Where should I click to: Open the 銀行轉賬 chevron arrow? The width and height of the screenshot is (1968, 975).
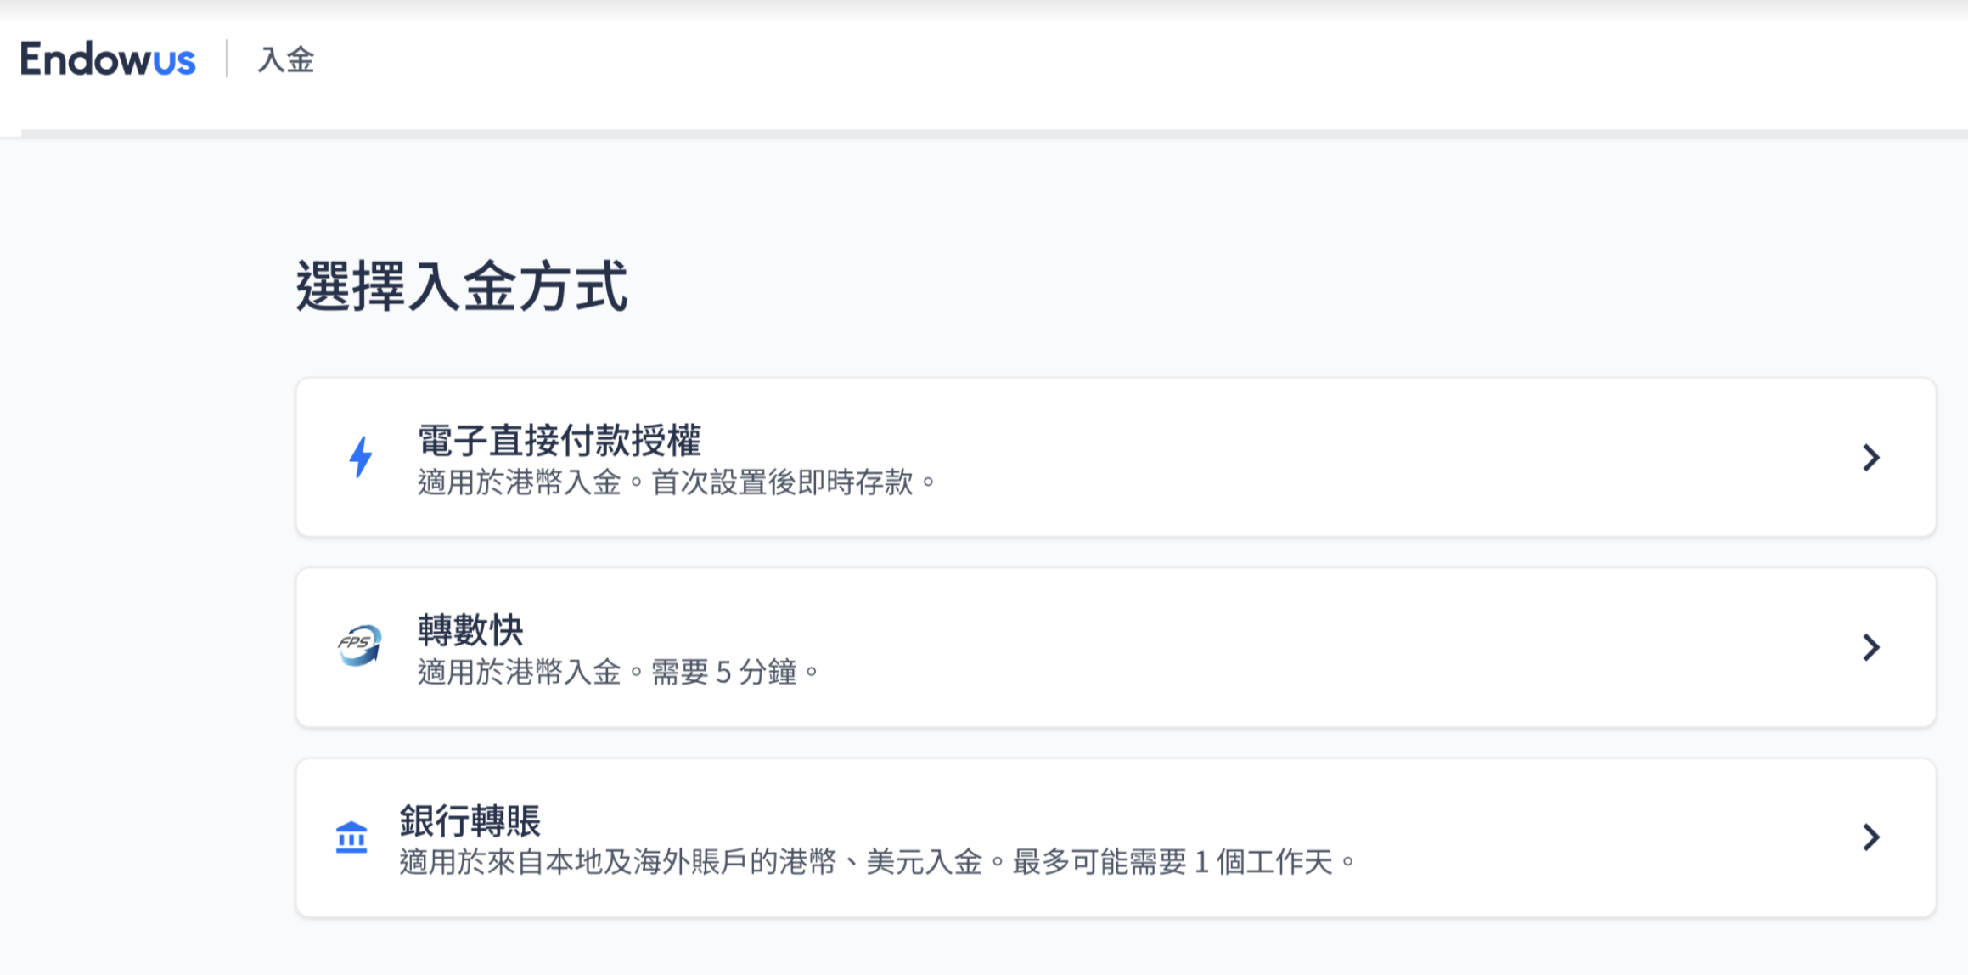[1871, 837]
